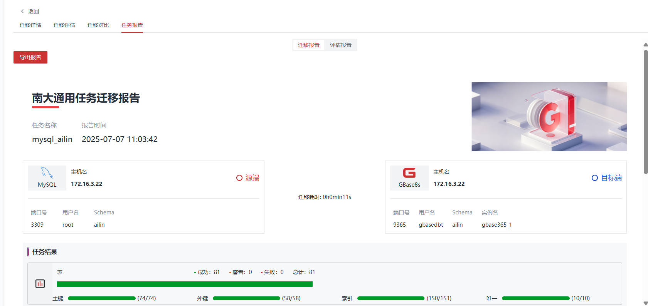
Task: Click the vertical scrollbar thumb
Action: (646, 112)
